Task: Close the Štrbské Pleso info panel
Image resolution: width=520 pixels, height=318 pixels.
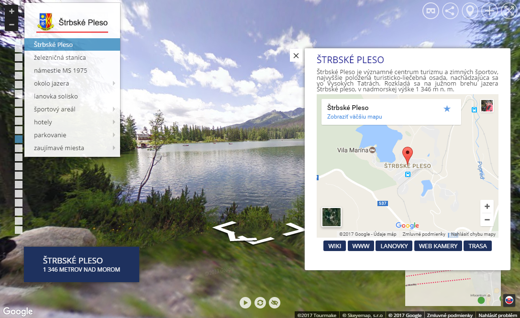Action: [296, 55]
